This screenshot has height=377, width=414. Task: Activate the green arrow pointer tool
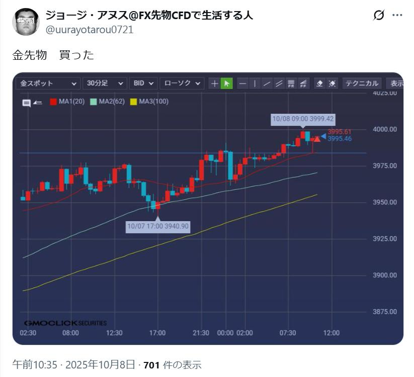227,83
